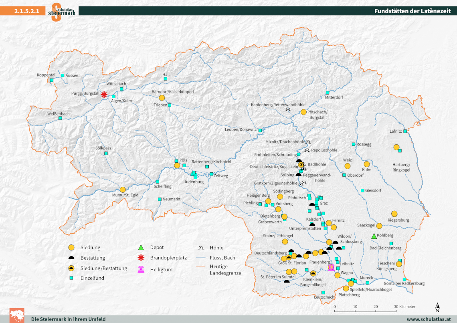Select the teal Einzelfund square at Hall
Screen dimensions: 457x323
(x=166, y=79)
